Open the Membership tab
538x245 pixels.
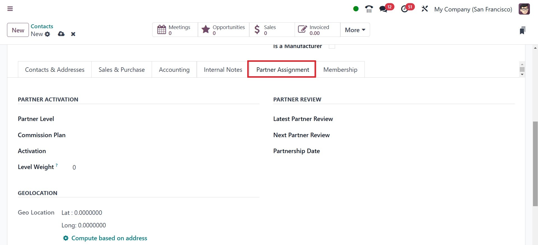340,70
